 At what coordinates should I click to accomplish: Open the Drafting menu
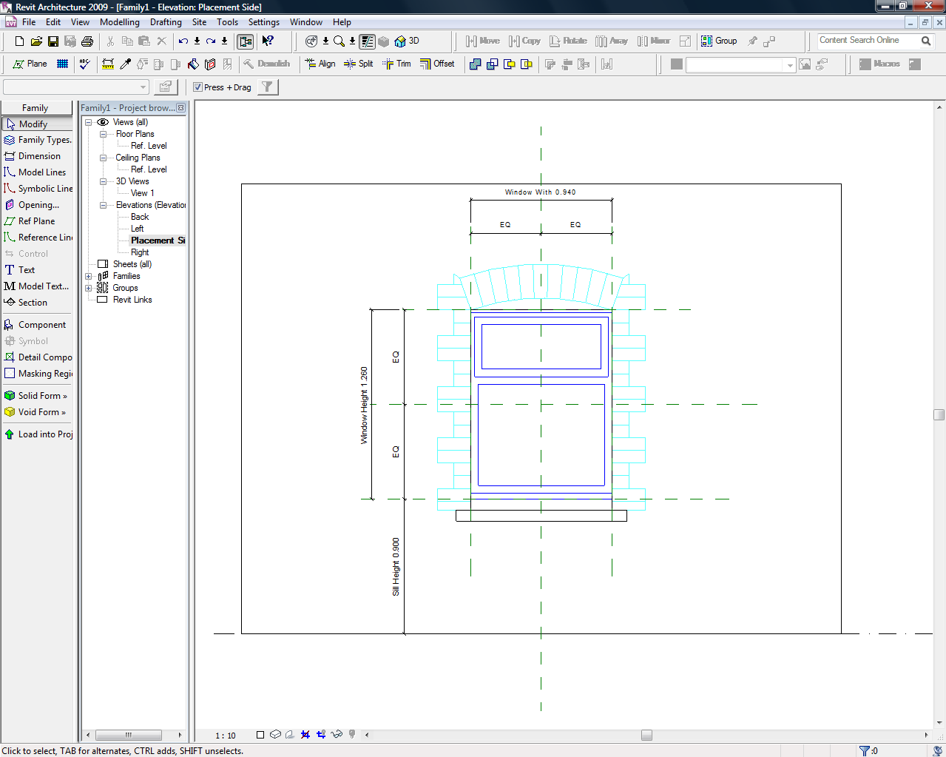[166, 22]
